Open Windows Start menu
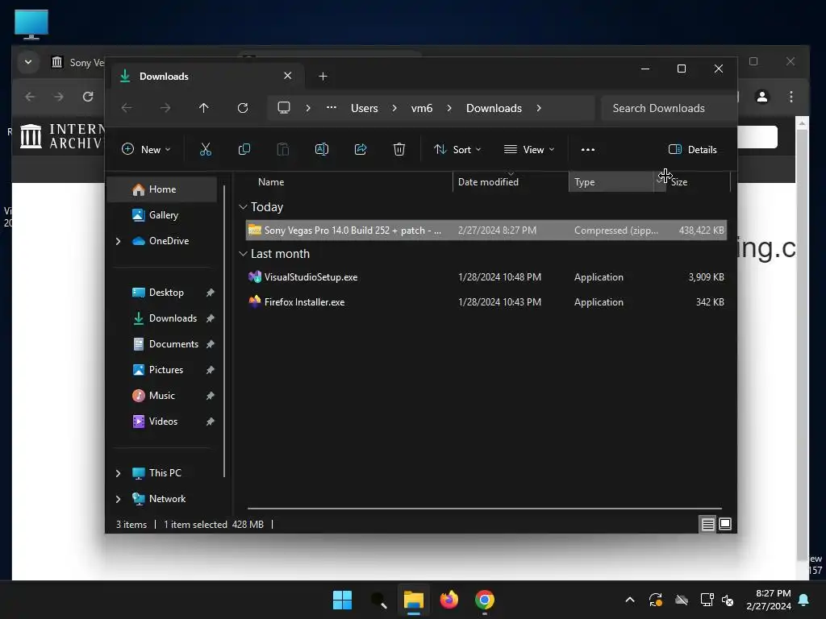Screen dimensions: 826x619 [342, 600]
